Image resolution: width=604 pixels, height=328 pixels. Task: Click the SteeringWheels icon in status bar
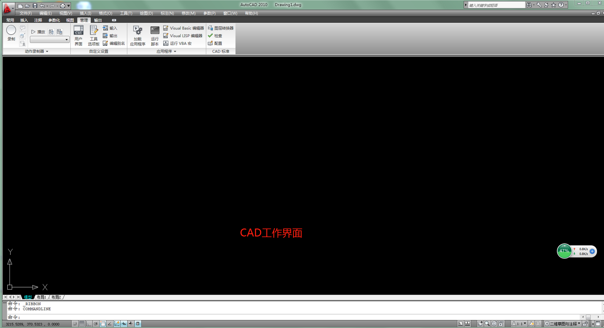point(494,324)
